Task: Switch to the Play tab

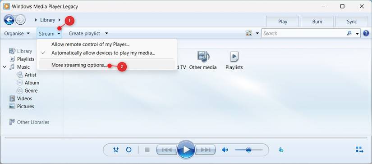Action: [x=283, y=22]
